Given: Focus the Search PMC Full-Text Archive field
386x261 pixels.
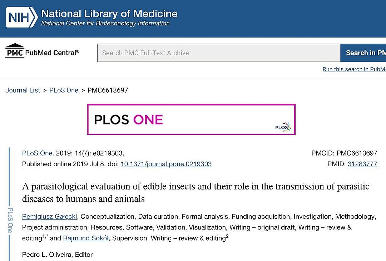Looking at the screenshot, I should coord(218,53).
